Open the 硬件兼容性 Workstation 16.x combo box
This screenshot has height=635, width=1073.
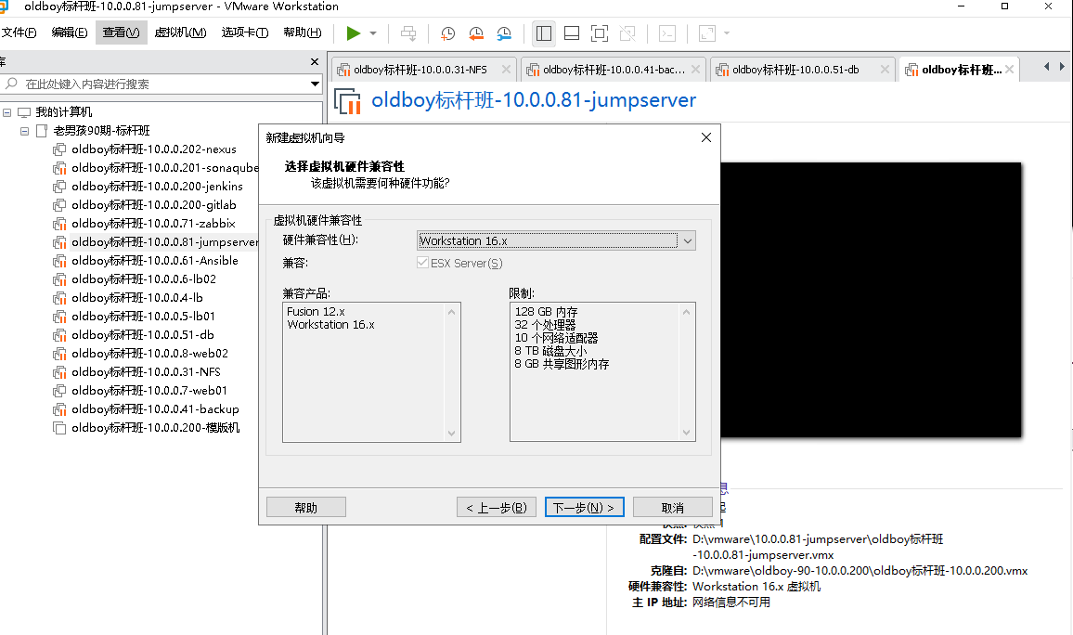[x=556, y=240]
